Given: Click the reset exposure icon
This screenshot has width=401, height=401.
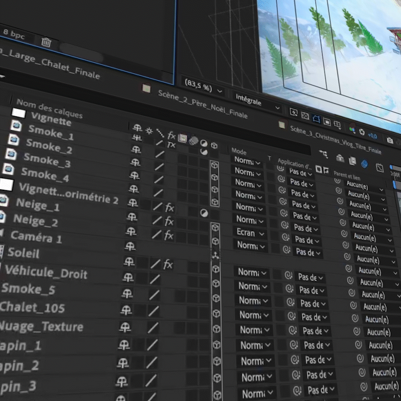Looking at the screenshot, I should (x=362, y=133).
